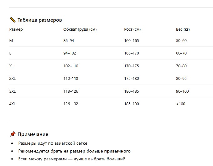Select the Рост (см) column header
This screenshot has height=166, width=213.
[132, 29]
